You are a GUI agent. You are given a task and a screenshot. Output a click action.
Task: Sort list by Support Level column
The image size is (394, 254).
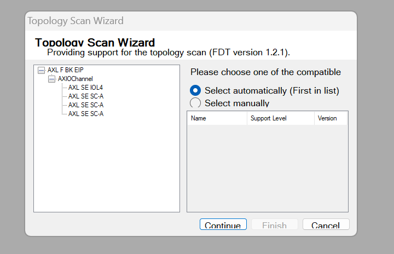tap(281, 118)
